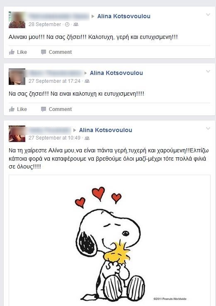The image size is (216, 306).
Task: Like the 28 September post
Action: 18,52
